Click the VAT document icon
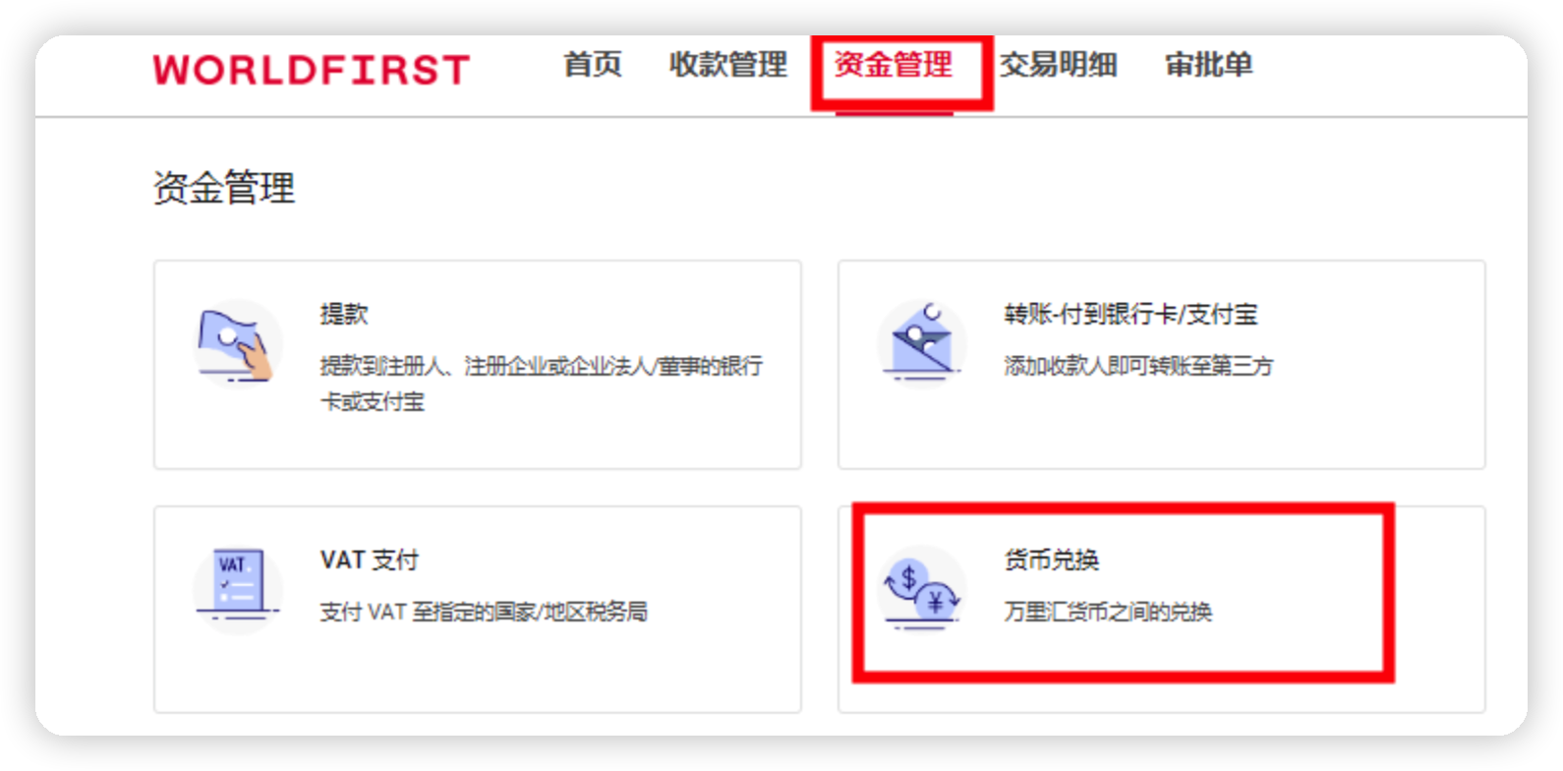The image size is (1563, 771). pos(238,589)
